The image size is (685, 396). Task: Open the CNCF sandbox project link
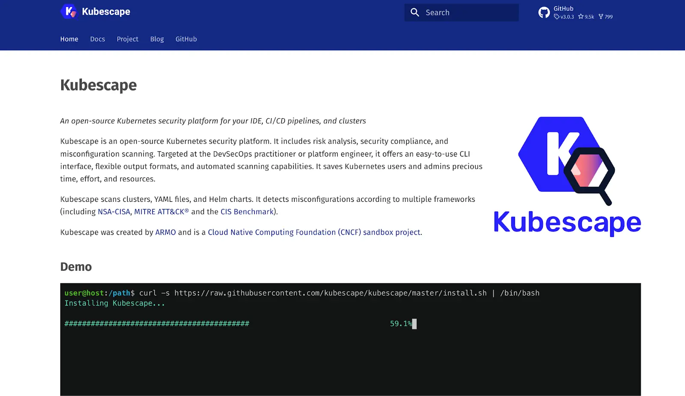(314, 232)
